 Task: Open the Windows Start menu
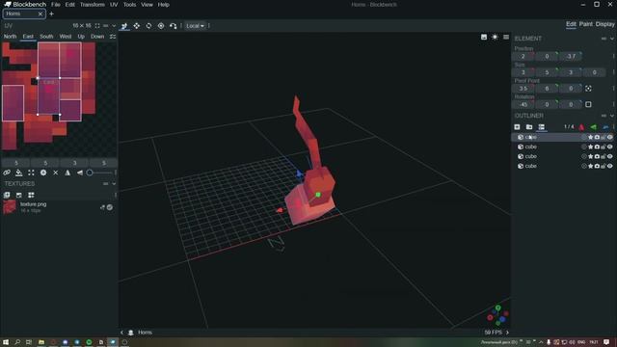(6, 342)
